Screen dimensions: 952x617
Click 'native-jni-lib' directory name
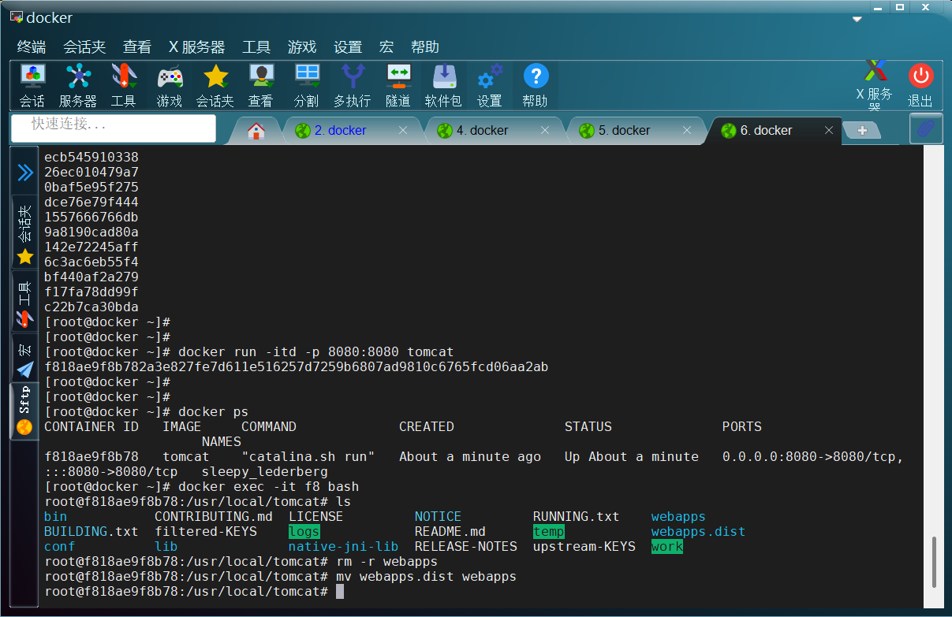coord(344,547)
